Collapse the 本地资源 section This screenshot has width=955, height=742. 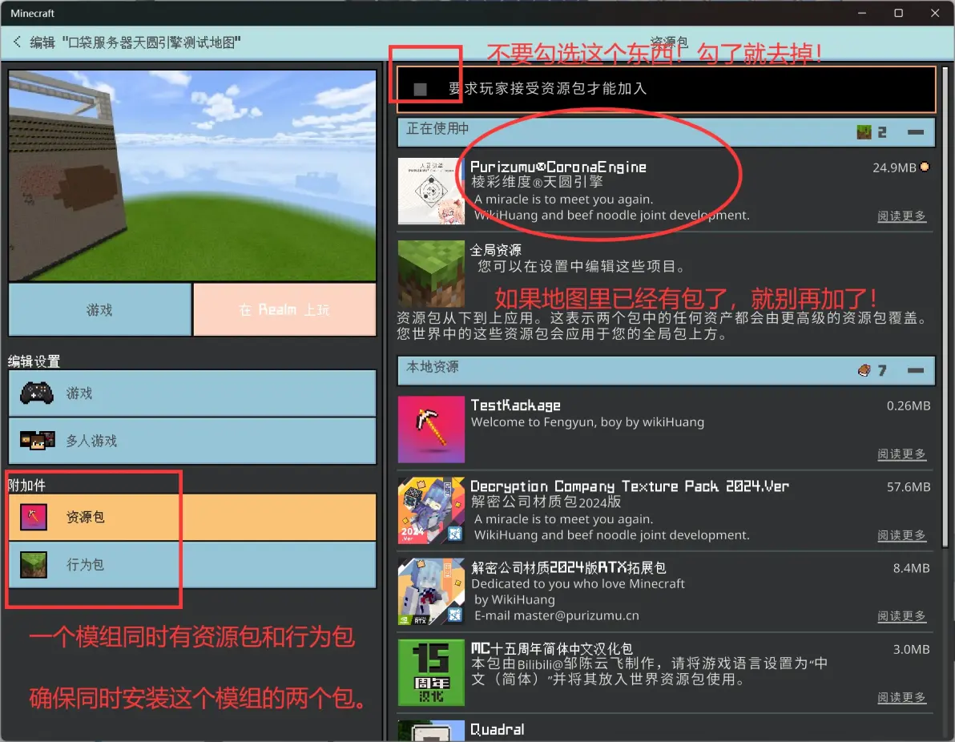coord(916,369)
